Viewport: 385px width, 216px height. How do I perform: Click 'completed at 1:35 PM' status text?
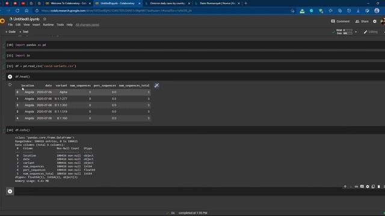(x=192, y=213)
